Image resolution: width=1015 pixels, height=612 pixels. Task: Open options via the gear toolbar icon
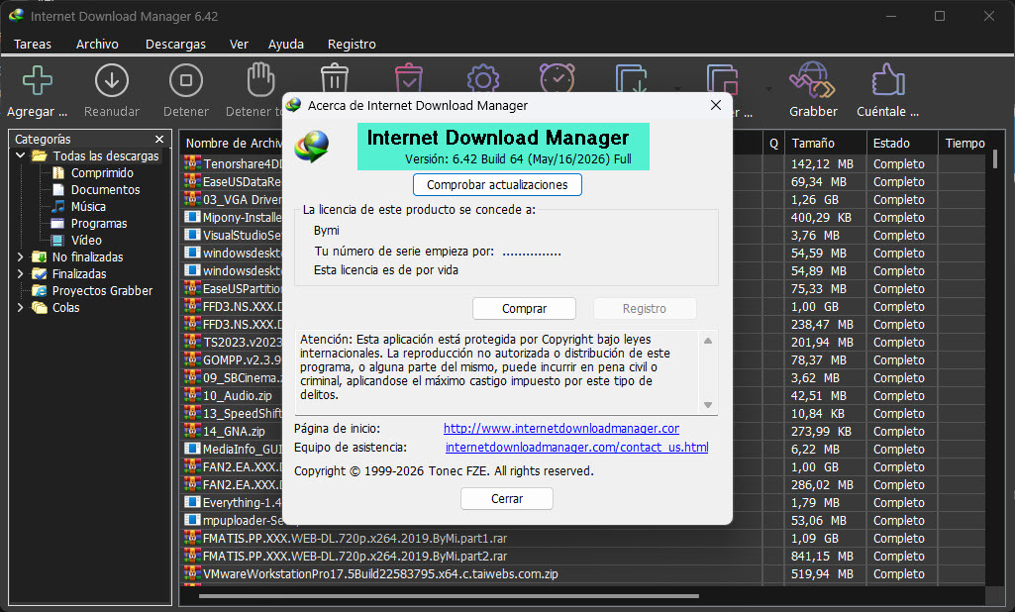pyautogui.click(x=483, y=77)
